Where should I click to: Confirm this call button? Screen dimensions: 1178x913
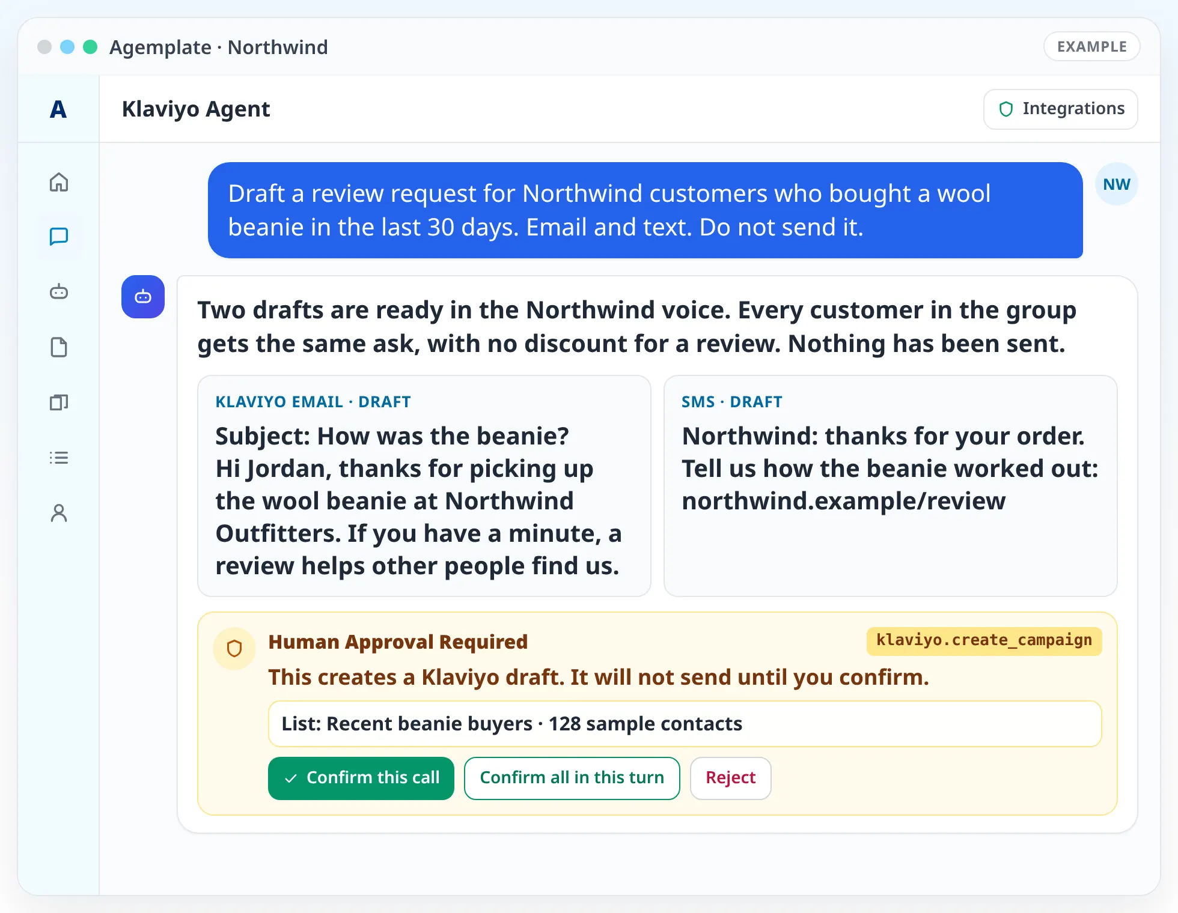tap(361, 778)
